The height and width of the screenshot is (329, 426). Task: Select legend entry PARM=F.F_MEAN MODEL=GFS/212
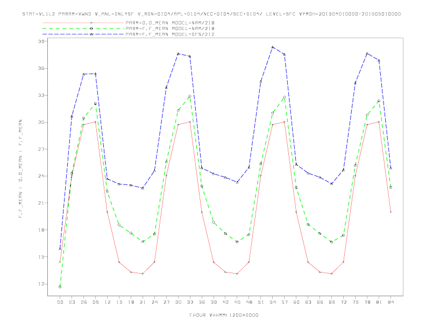(170, 34)
